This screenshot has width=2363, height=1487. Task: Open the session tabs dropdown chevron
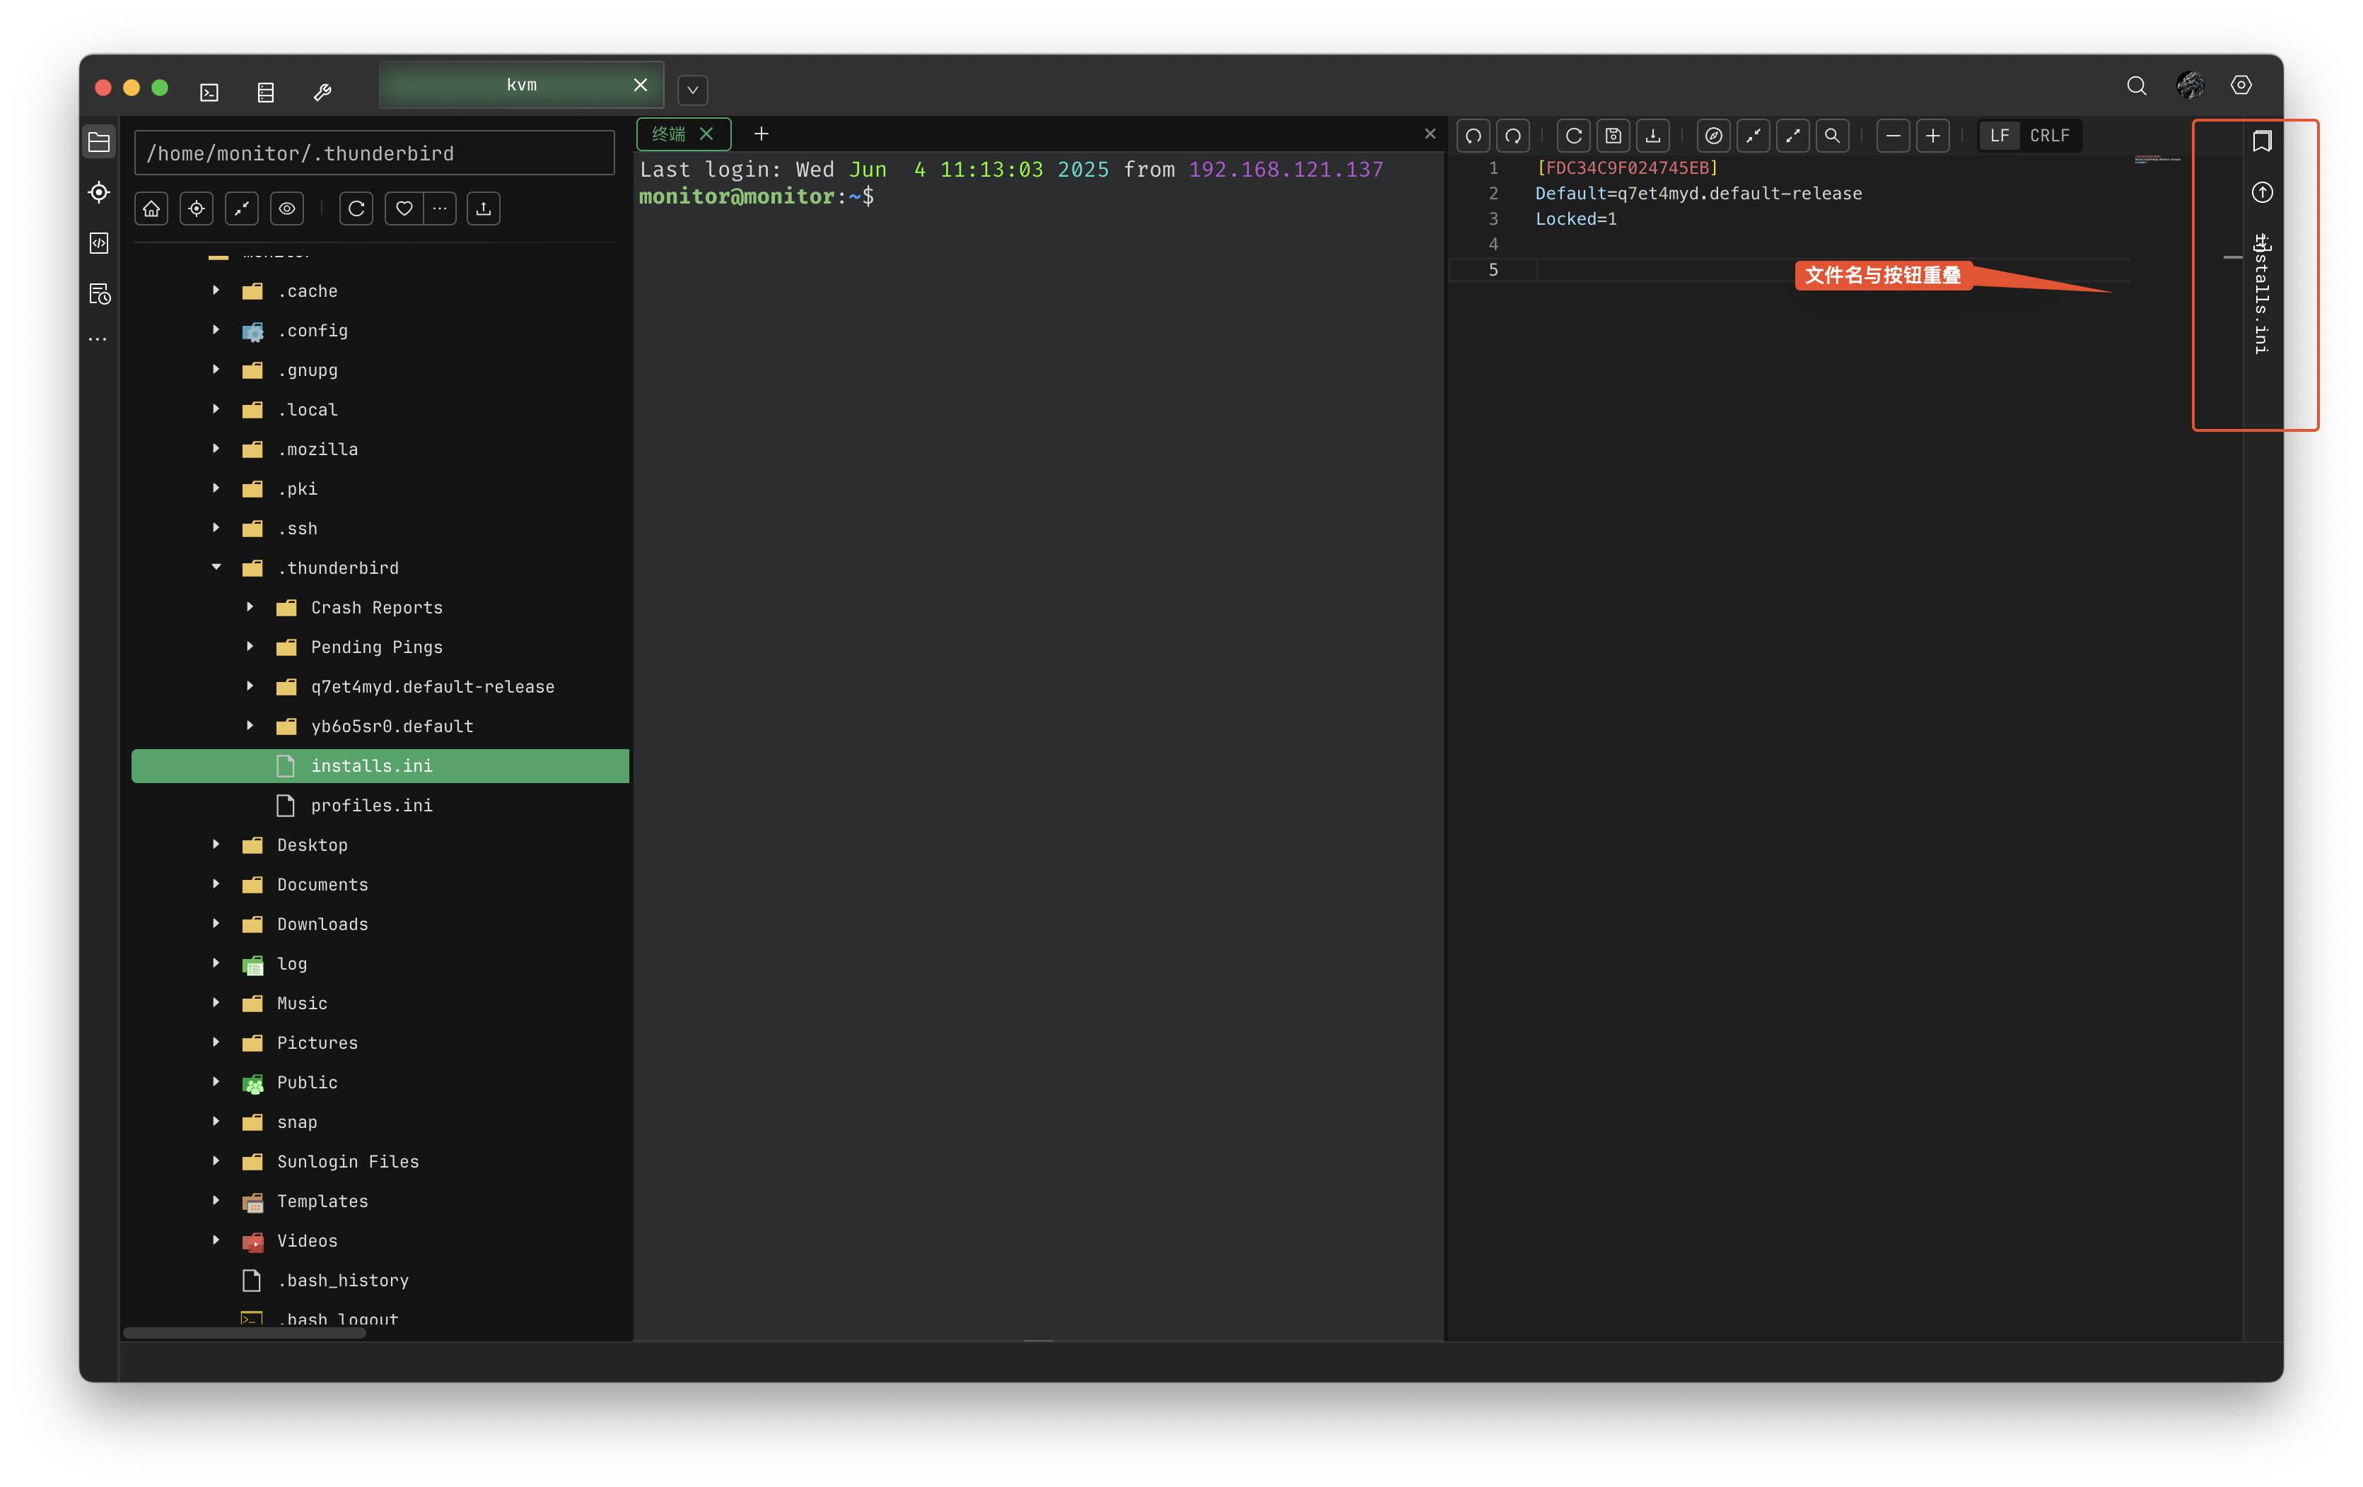693,90
